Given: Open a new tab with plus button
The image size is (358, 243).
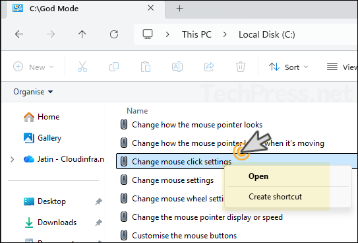Looking at the screenshot, I should point(180,9).
